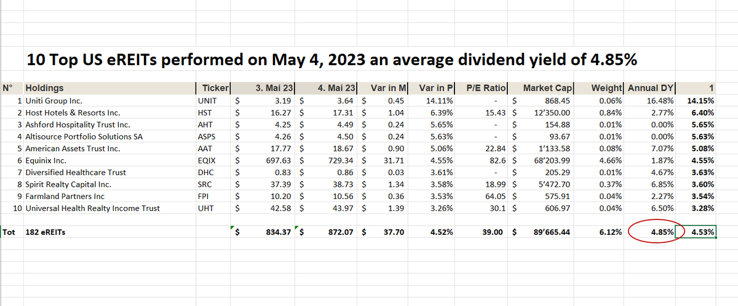Select the total variation cell '37.70'
738x306 pixels.
tap(382, 232)
